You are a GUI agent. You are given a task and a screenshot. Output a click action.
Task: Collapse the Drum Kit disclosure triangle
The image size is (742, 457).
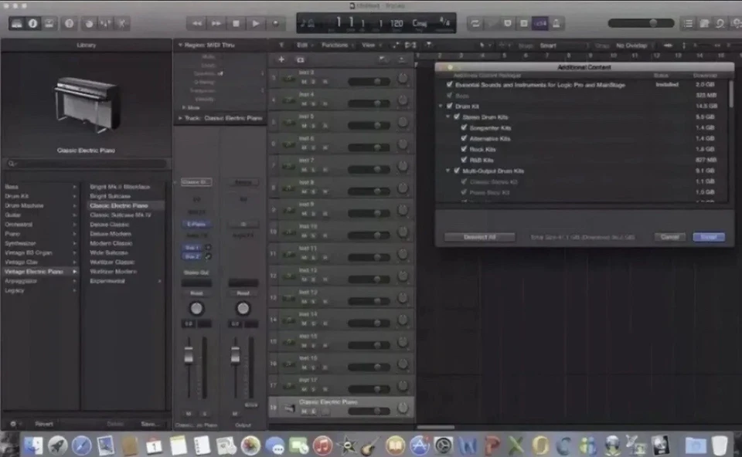tap(441, 106)
